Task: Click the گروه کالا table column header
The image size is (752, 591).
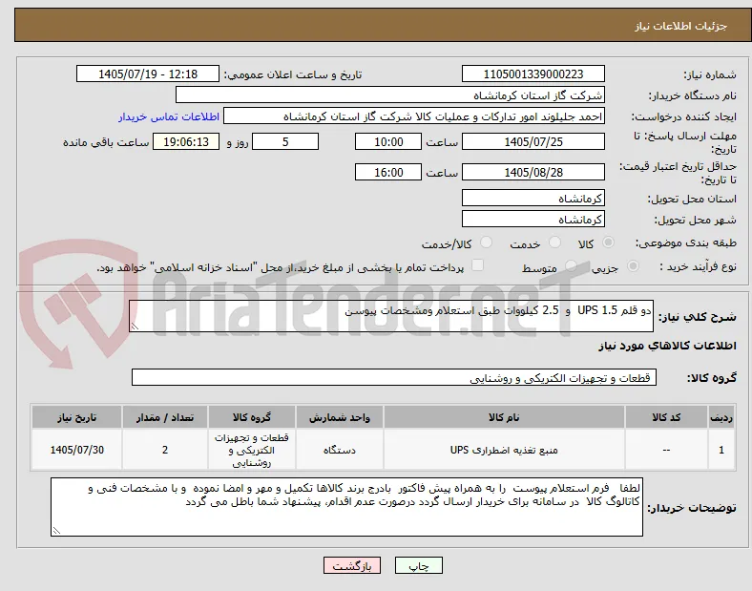Action: click(252, 417)
